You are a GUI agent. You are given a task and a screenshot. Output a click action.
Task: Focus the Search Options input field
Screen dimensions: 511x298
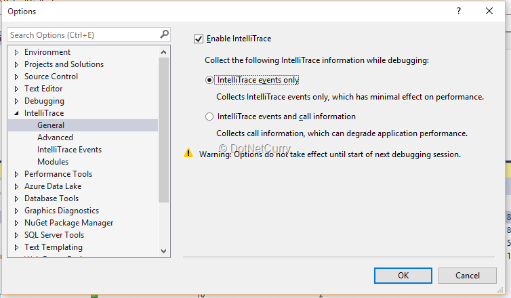81,35
